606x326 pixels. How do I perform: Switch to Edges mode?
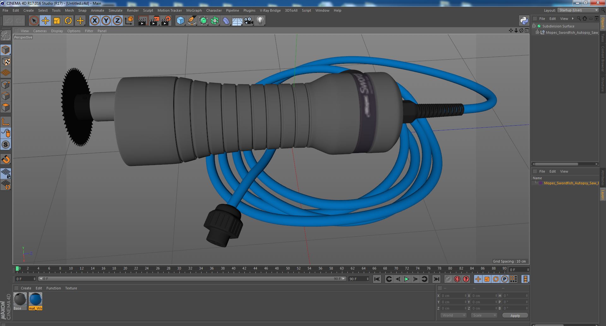coord(6,96)
